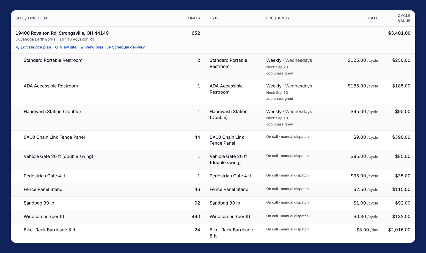This screenshot has width=426, height=253.
Task: Click the truck icon beside Schedule delivery
Action: 109,47
